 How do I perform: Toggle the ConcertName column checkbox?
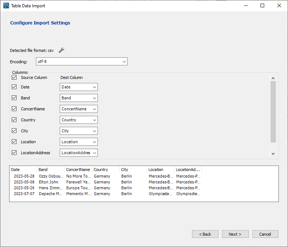click(x=14, y=109)
